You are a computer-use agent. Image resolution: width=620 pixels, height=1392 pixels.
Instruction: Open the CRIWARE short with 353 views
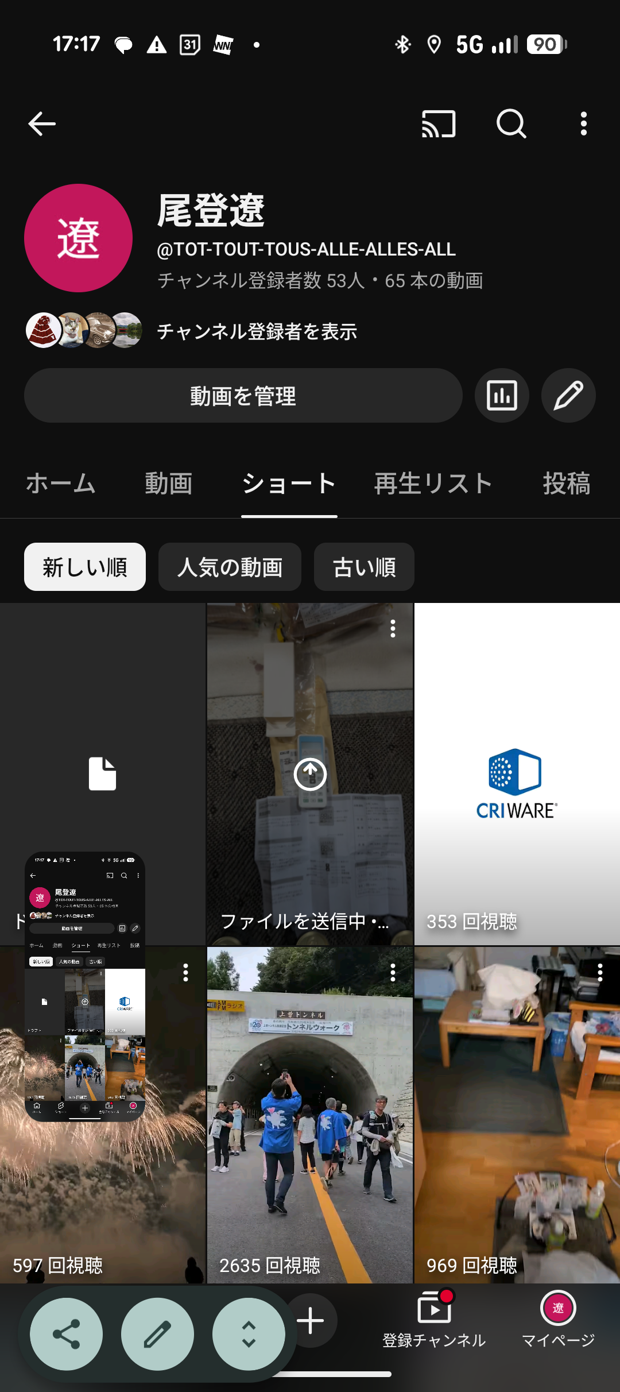pyautogui.click(x=517, y=774)
